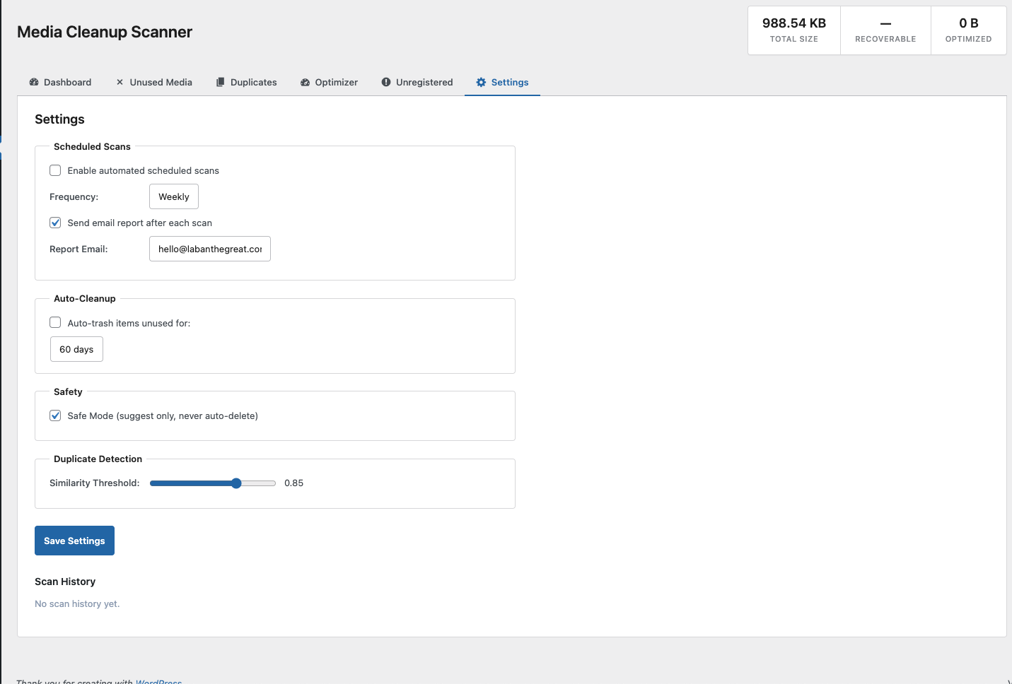Click the Settings gear icon
The width and height of the screenshot is (1012, 684).
[x=482, y=82]
